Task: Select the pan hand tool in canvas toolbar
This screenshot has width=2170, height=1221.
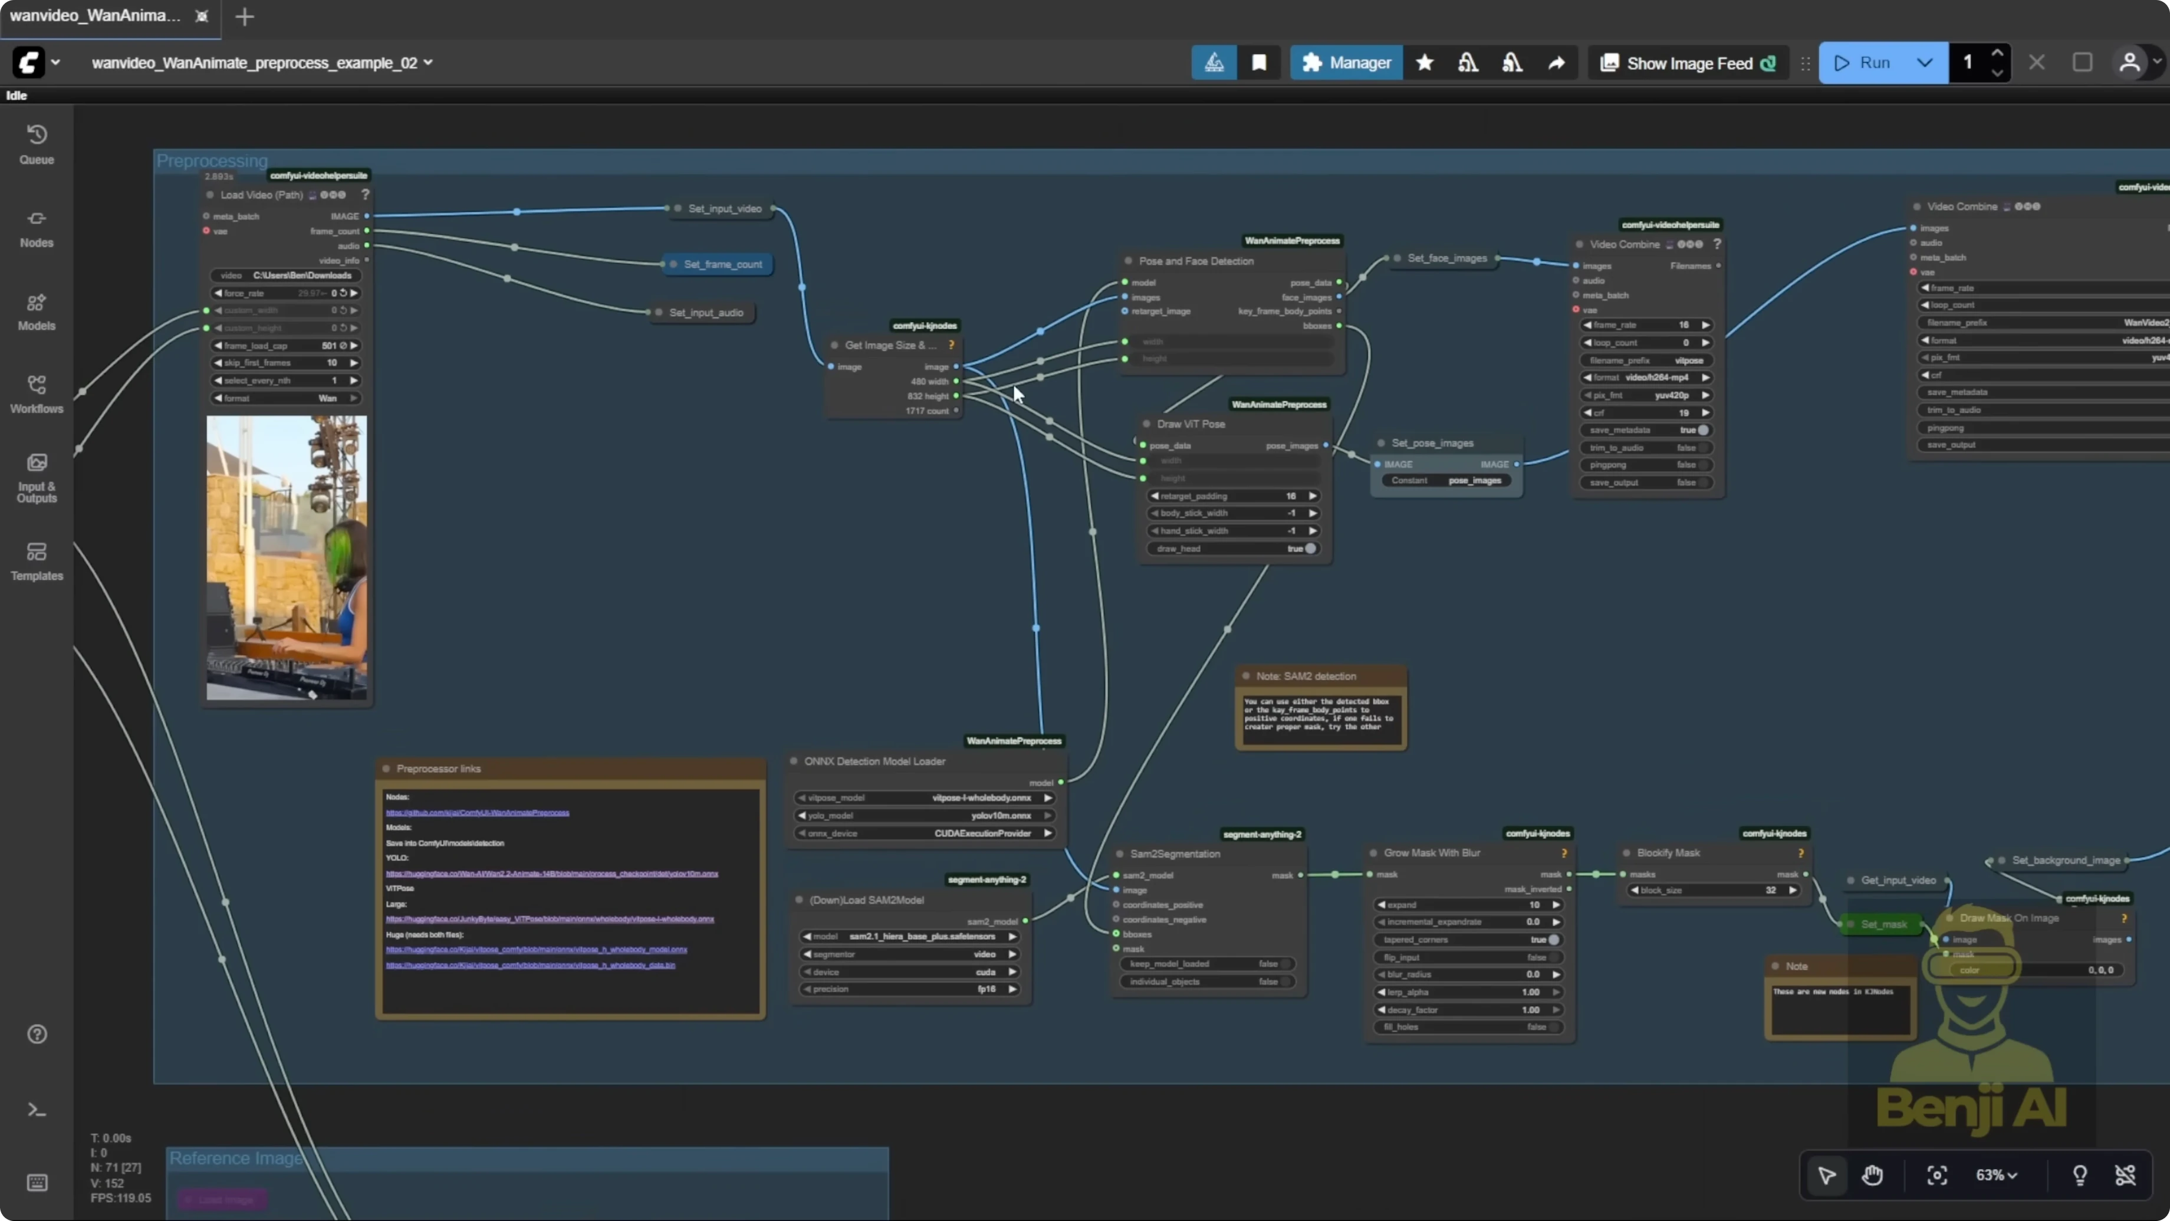Action: [x=1872, y=1176]
